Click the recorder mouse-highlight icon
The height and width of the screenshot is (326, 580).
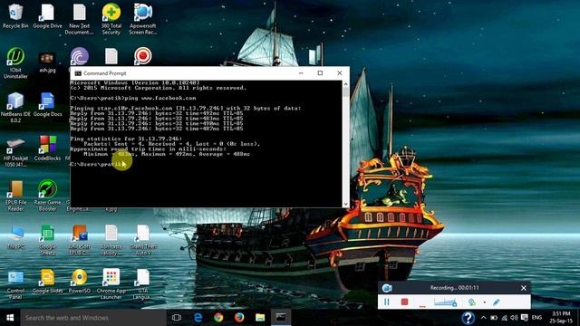point(472,302)
